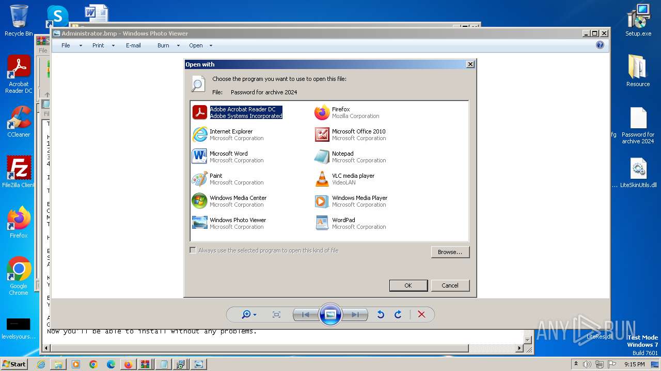
Task: Switch to WinRAR taskbar window
Action: click(145, 364)
